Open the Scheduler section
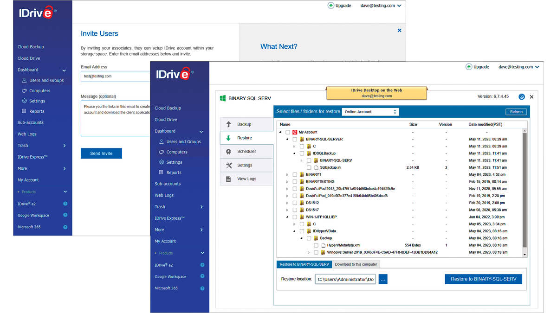 (246, 151)
